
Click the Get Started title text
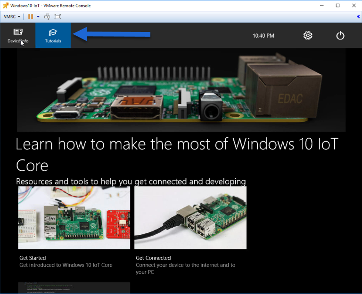coord(33,258)
